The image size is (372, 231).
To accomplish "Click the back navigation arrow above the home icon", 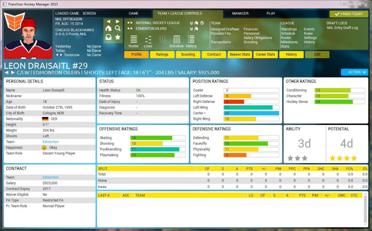I will point(108,21).
